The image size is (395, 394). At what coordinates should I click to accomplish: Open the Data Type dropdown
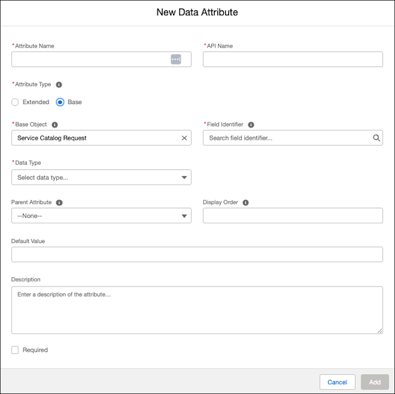coord(101,177)
